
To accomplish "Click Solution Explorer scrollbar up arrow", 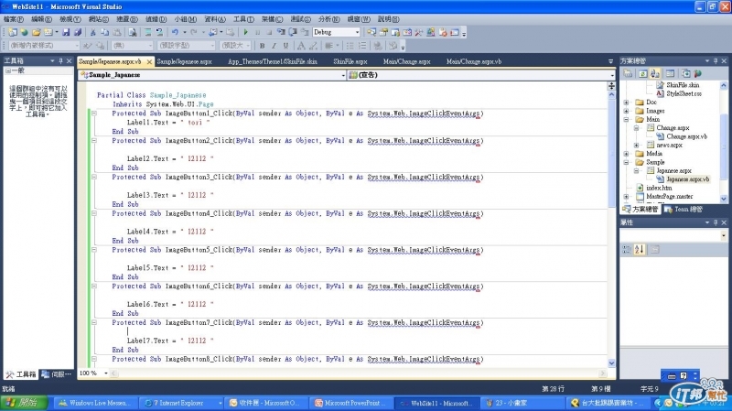I will pos(724,85).
